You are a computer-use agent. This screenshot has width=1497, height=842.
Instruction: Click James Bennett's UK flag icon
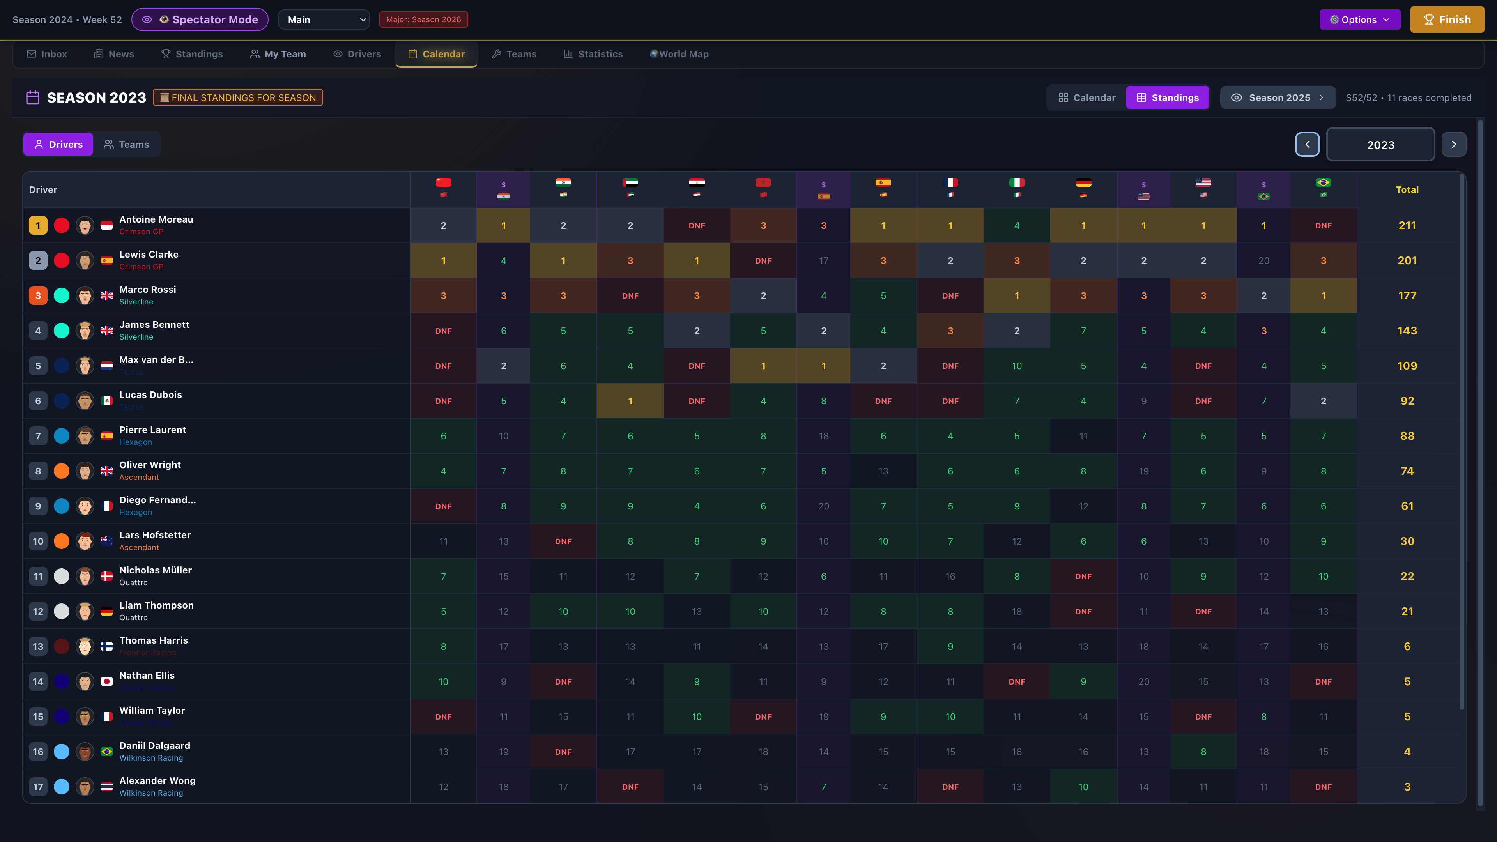click(107, 331)
